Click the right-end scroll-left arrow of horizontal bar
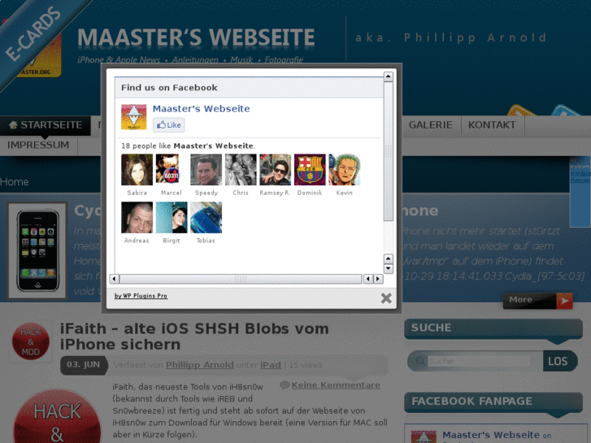The height and width of the screenshot is (443, 591). (x=368, y=279)
